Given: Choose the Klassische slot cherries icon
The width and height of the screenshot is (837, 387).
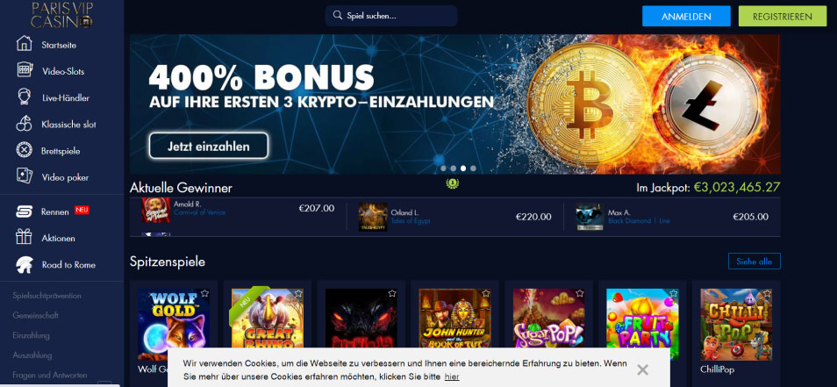Looking at the screenshot, I should 24,124.
